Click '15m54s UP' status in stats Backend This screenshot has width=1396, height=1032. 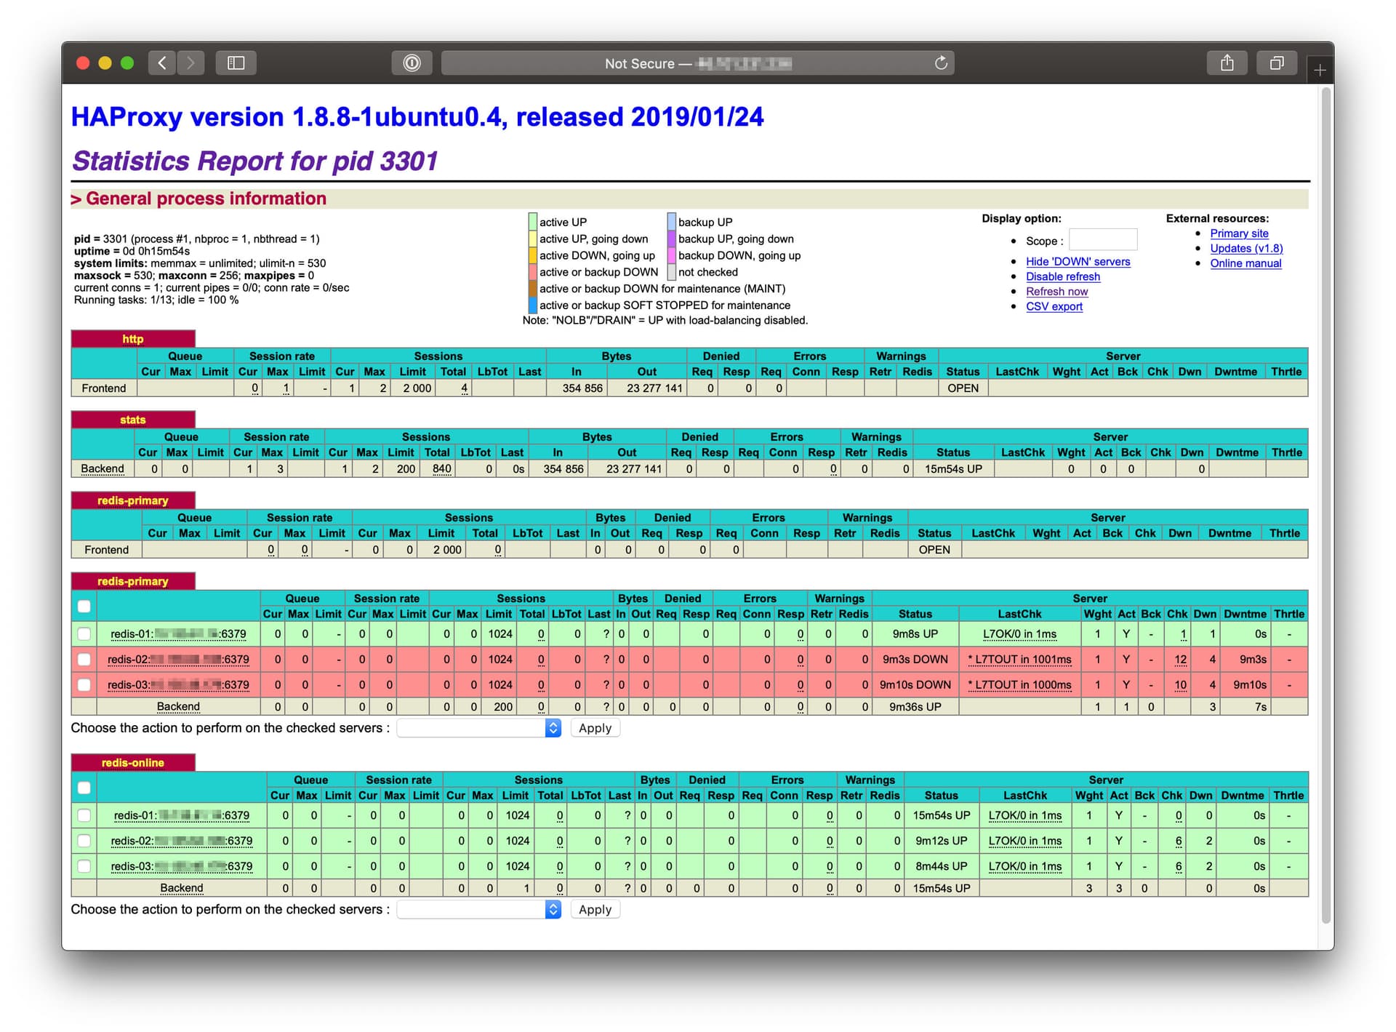click(953, 469)
